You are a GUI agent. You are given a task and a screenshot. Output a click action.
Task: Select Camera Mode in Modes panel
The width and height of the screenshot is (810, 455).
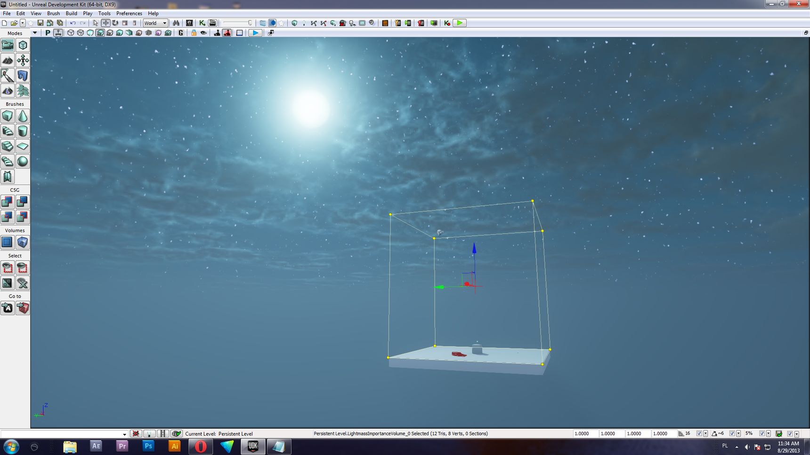(x=8, y=45)
